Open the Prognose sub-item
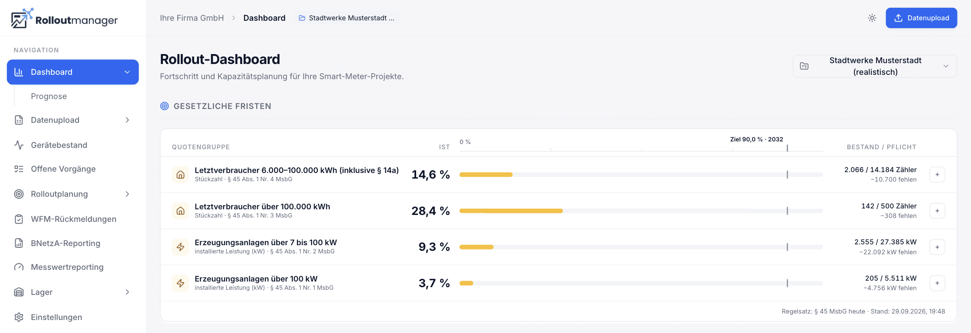This screenshot has width=971, height=333. (x=49, y=96)
